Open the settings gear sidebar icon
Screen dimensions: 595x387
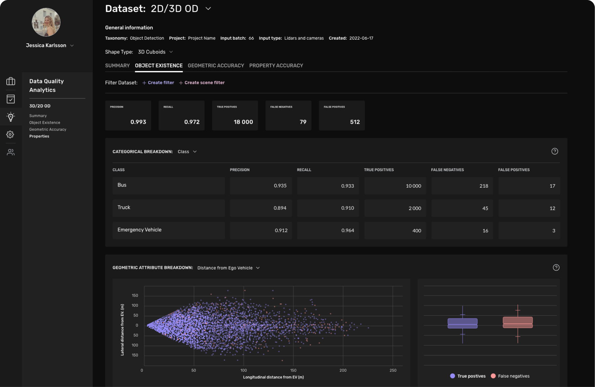pos(10,134)
